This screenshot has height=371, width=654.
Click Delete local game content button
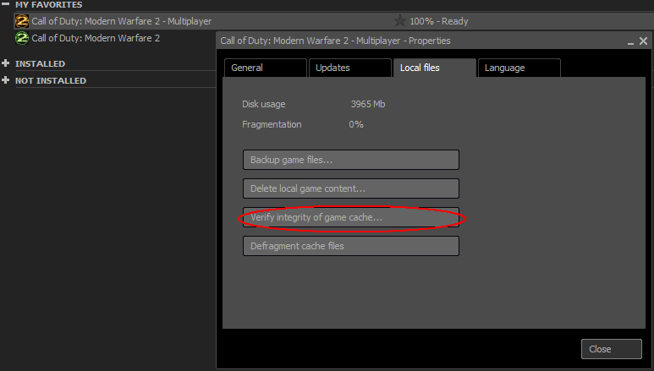pyautogui.click(x=351, y=188)
